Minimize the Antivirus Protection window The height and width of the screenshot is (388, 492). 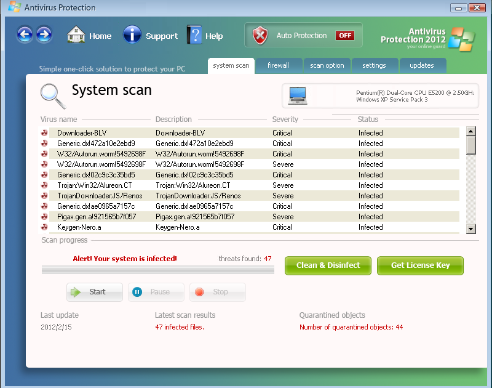(458, 7)
